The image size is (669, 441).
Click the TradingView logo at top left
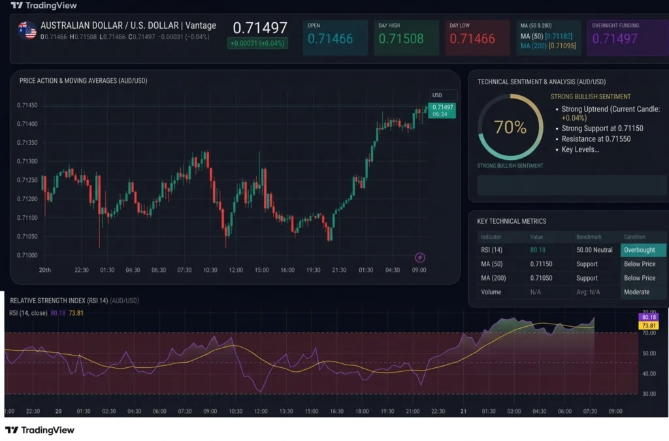[44, 5]
